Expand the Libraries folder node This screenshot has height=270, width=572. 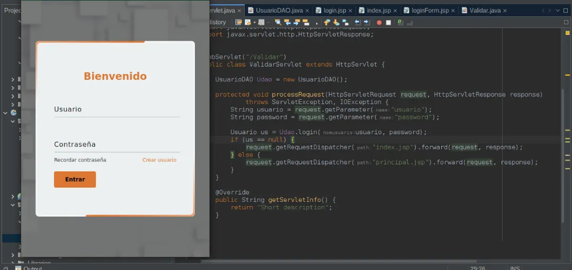13,263
